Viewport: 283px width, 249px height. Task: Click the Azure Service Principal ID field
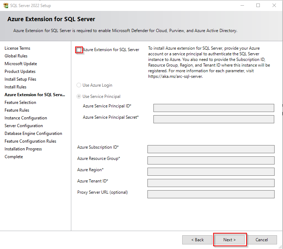coord(213,108)
